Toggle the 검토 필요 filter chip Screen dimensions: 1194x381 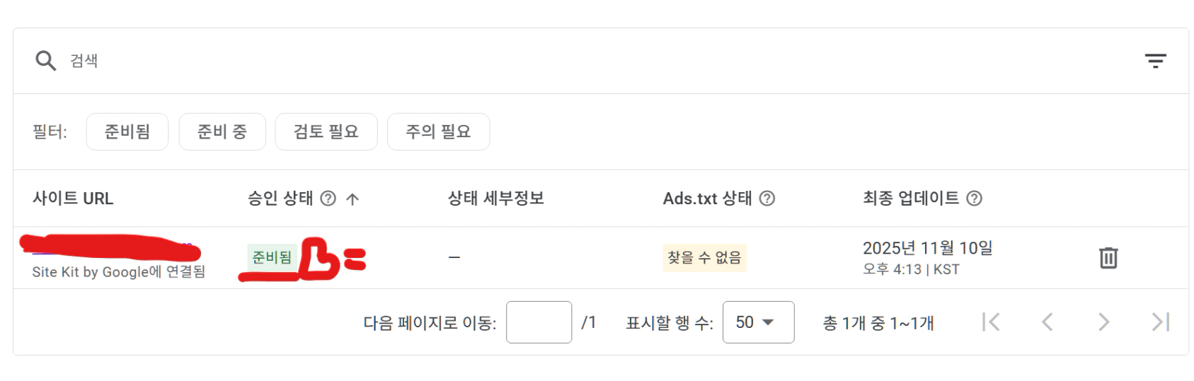click(326, 131)
